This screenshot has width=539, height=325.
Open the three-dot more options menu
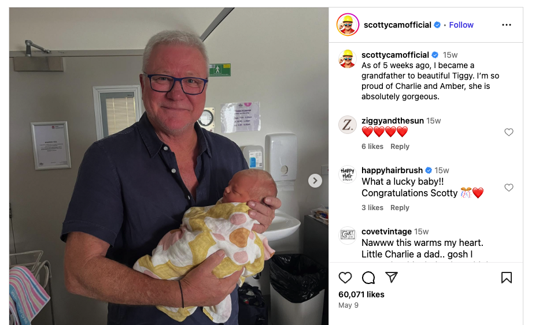(x=507, y=25)
